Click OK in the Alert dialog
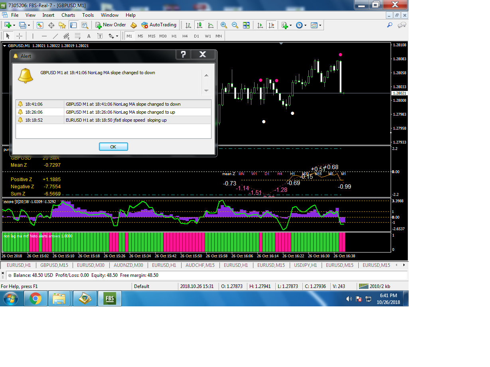 click(x=113, y=147)
